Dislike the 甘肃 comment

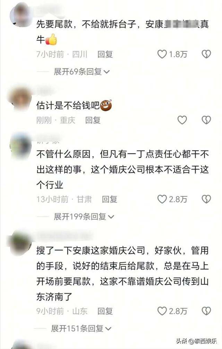[x=206, y=199]
